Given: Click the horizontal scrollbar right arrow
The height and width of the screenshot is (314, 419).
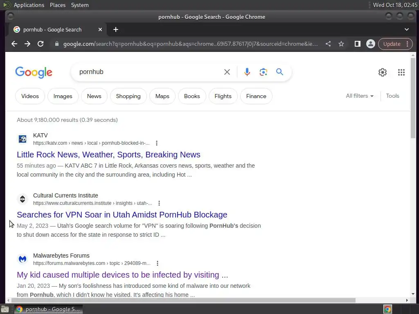Looking at the screenshot, I should (x=407, y=301).
